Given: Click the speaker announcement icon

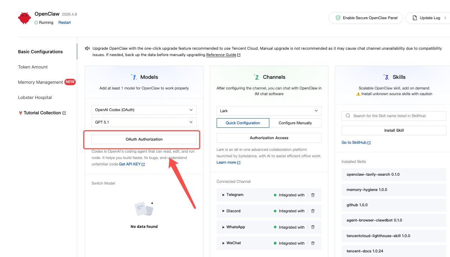Looking at the screenshot, I should click(88, 48).
